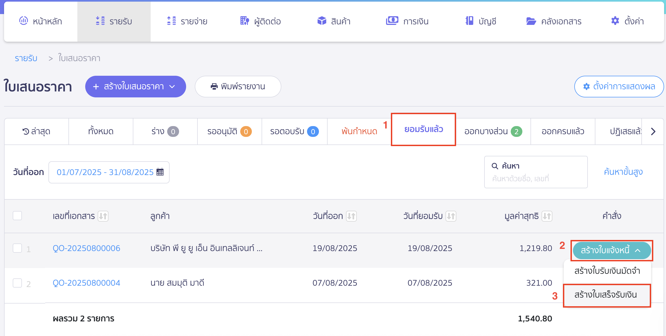Click the สินค้า product box icon
Screen dimensions: 666x336
click(322, 21)
